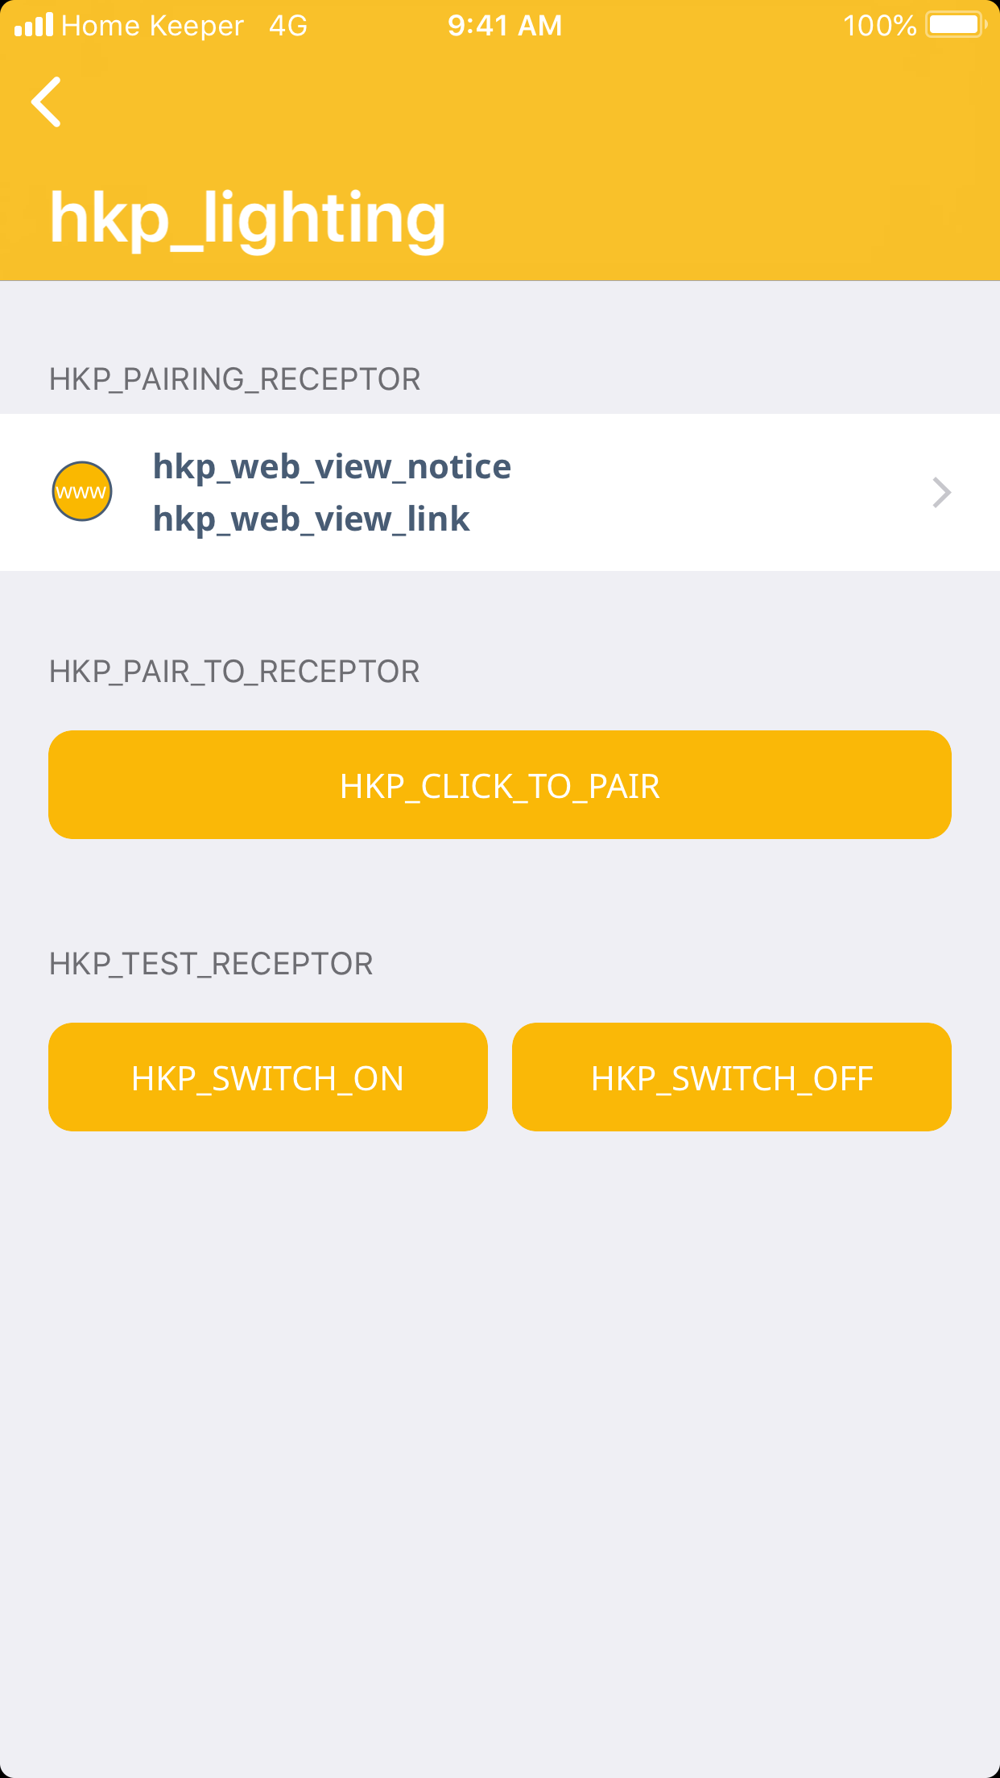Tap the battery icon in status bar

pyautogui.click(x=956, y=25)
